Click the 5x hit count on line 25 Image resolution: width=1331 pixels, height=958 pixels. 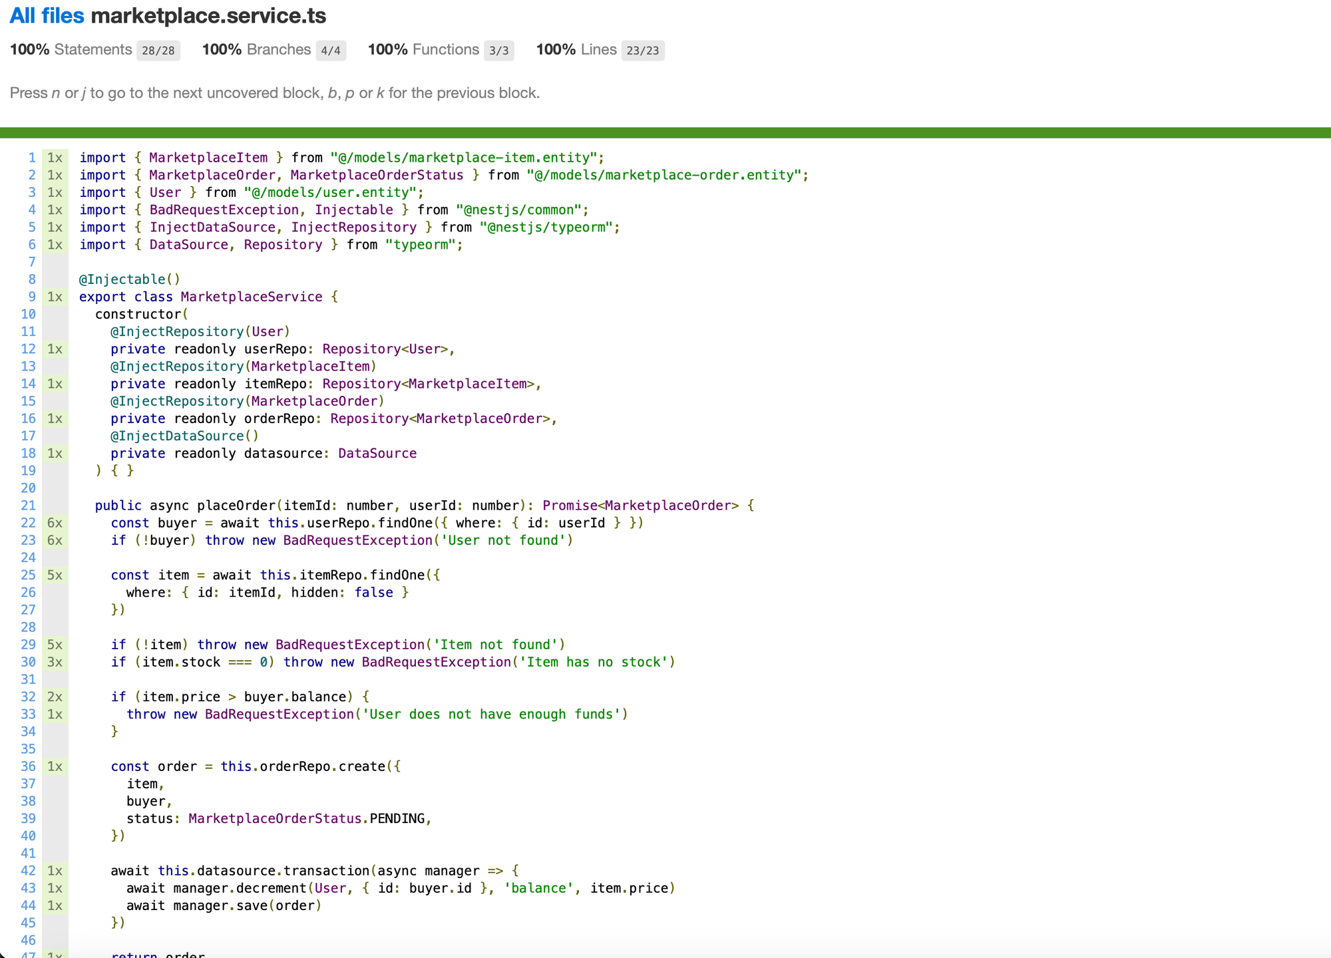(x=55, y=575)
